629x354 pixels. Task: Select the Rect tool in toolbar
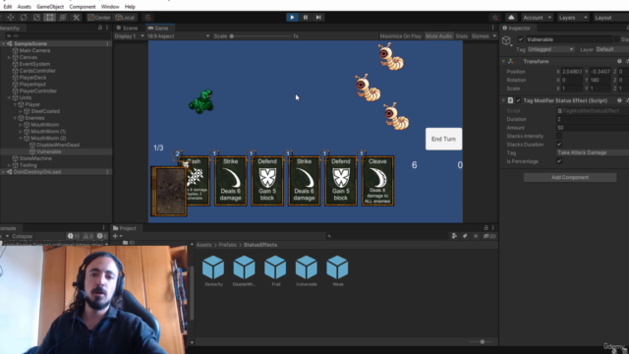click(50, 18)
